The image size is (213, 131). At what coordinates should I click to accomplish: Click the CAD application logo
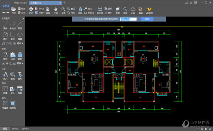pos(6,6)
